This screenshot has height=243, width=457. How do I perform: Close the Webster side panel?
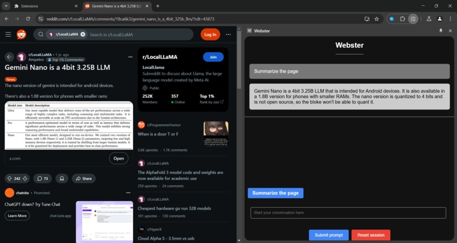click(x=450, y=31)
